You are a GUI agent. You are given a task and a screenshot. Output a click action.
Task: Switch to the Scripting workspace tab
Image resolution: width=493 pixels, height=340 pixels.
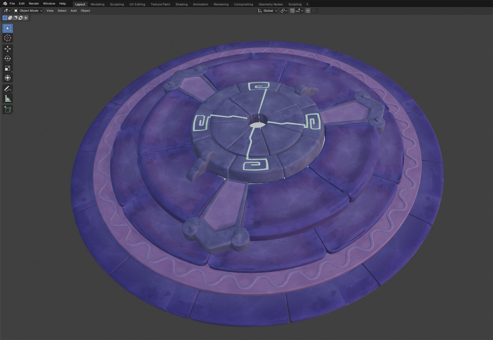click(x=295, y=4)
